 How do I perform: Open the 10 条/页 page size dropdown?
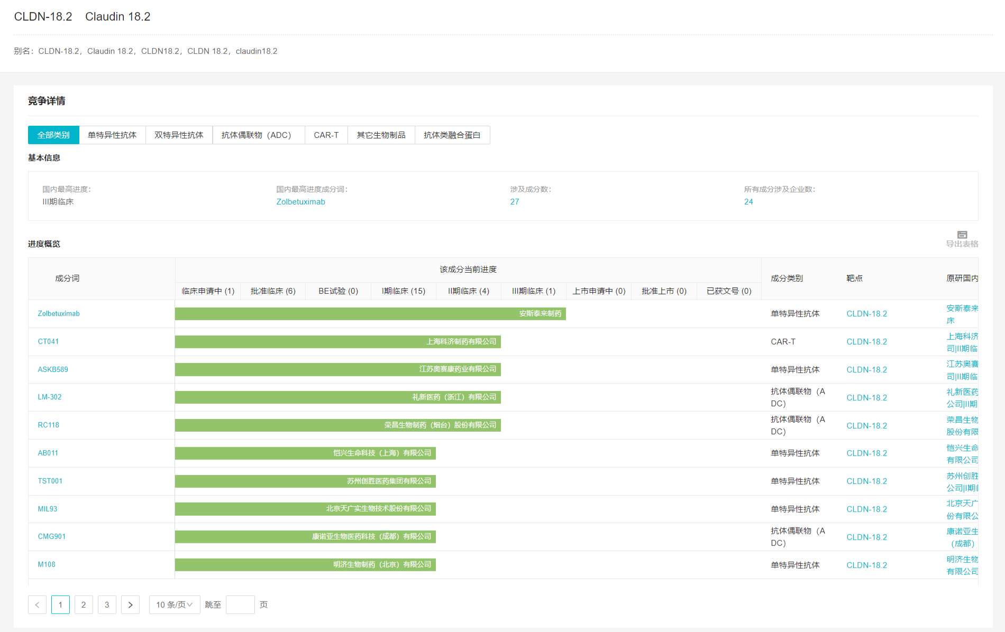click(175, 605)
